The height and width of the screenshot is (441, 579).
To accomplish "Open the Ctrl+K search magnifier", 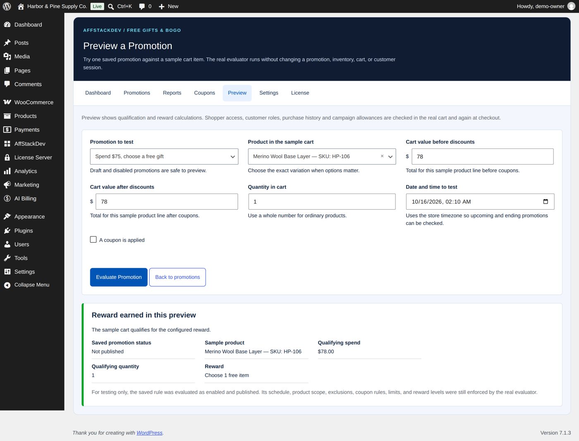I will (x=111, y=7).
